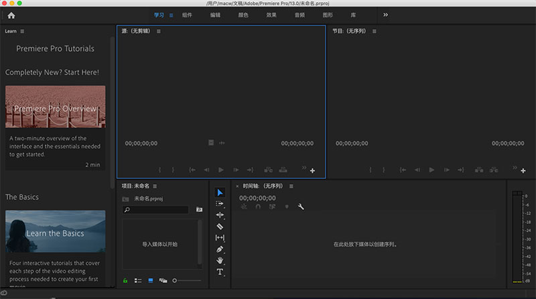The image size is (536, 299).
Task: Click the new bin folder icon beside search
Action: pos(199,209)
